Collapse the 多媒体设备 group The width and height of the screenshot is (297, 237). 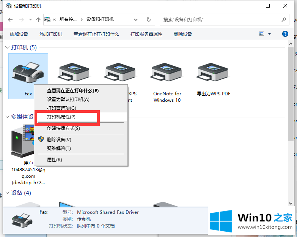click(7, 117)
